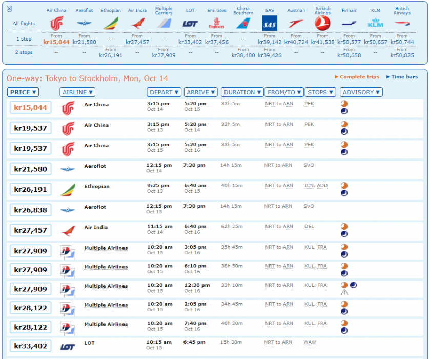Click Ethiopian logo in kr26,191 row
429x359 pixels.
(x=68, y=190)
